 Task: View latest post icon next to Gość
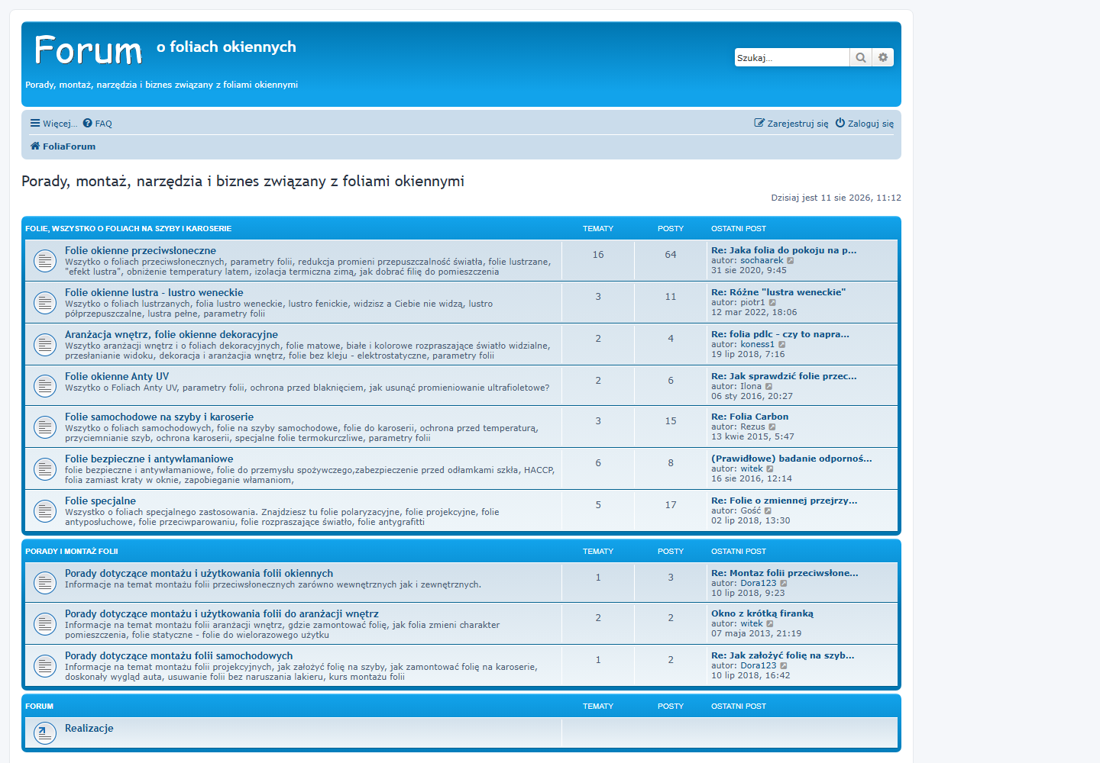coord(768,511)
